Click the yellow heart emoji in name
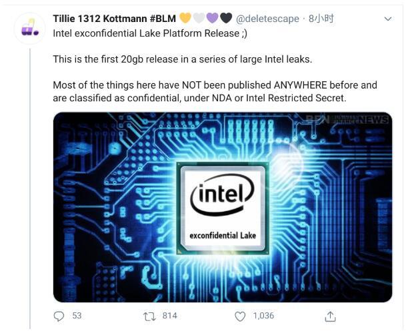 coord(185,19)
